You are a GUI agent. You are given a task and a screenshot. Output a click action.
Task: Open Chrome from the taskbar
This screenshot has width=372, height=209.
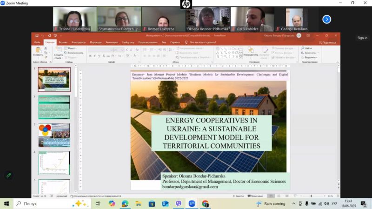(205, 203)
